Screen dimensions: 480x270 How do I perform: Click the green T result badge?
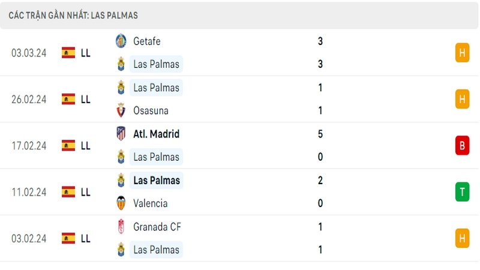462,192
